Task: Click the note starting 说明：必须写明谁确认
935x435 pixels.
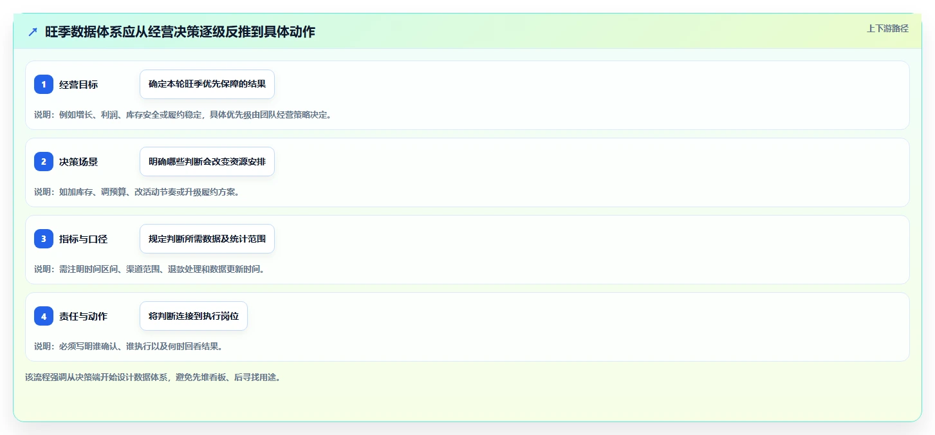Action: [x=128, y=346]
